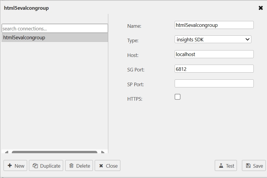The image size is (267, 178).
Task: Click the Duplicate copy icon
Action: pyautogui.click(x=35, y=166)
